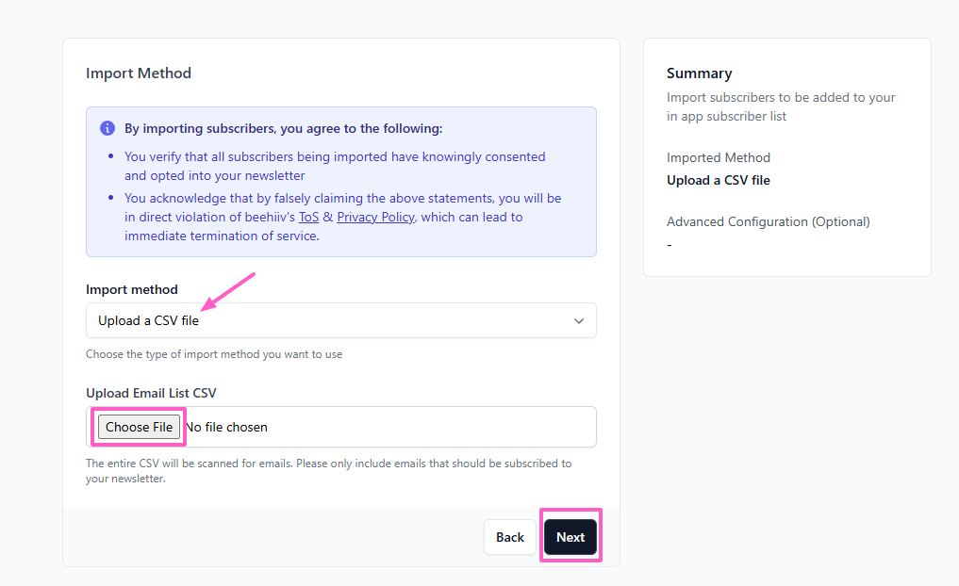Click the chevron arrow on the import method selector
959x586 pixels.
579,320
